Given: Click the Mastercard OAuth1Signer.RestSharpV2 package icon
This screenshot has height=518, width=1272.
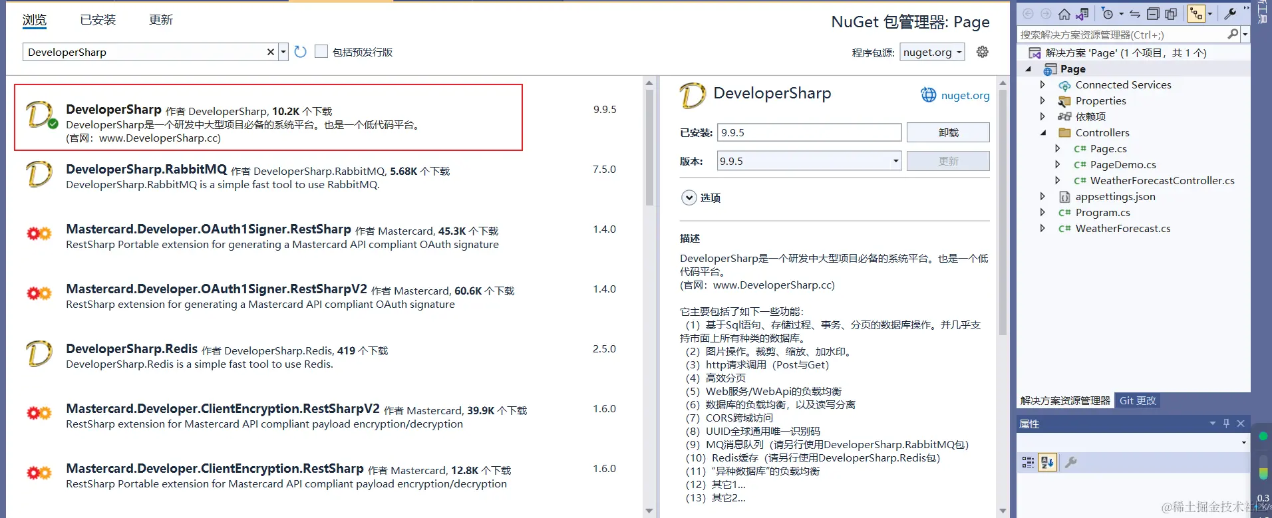Looking at the screenshot, I should coord(39,293).
